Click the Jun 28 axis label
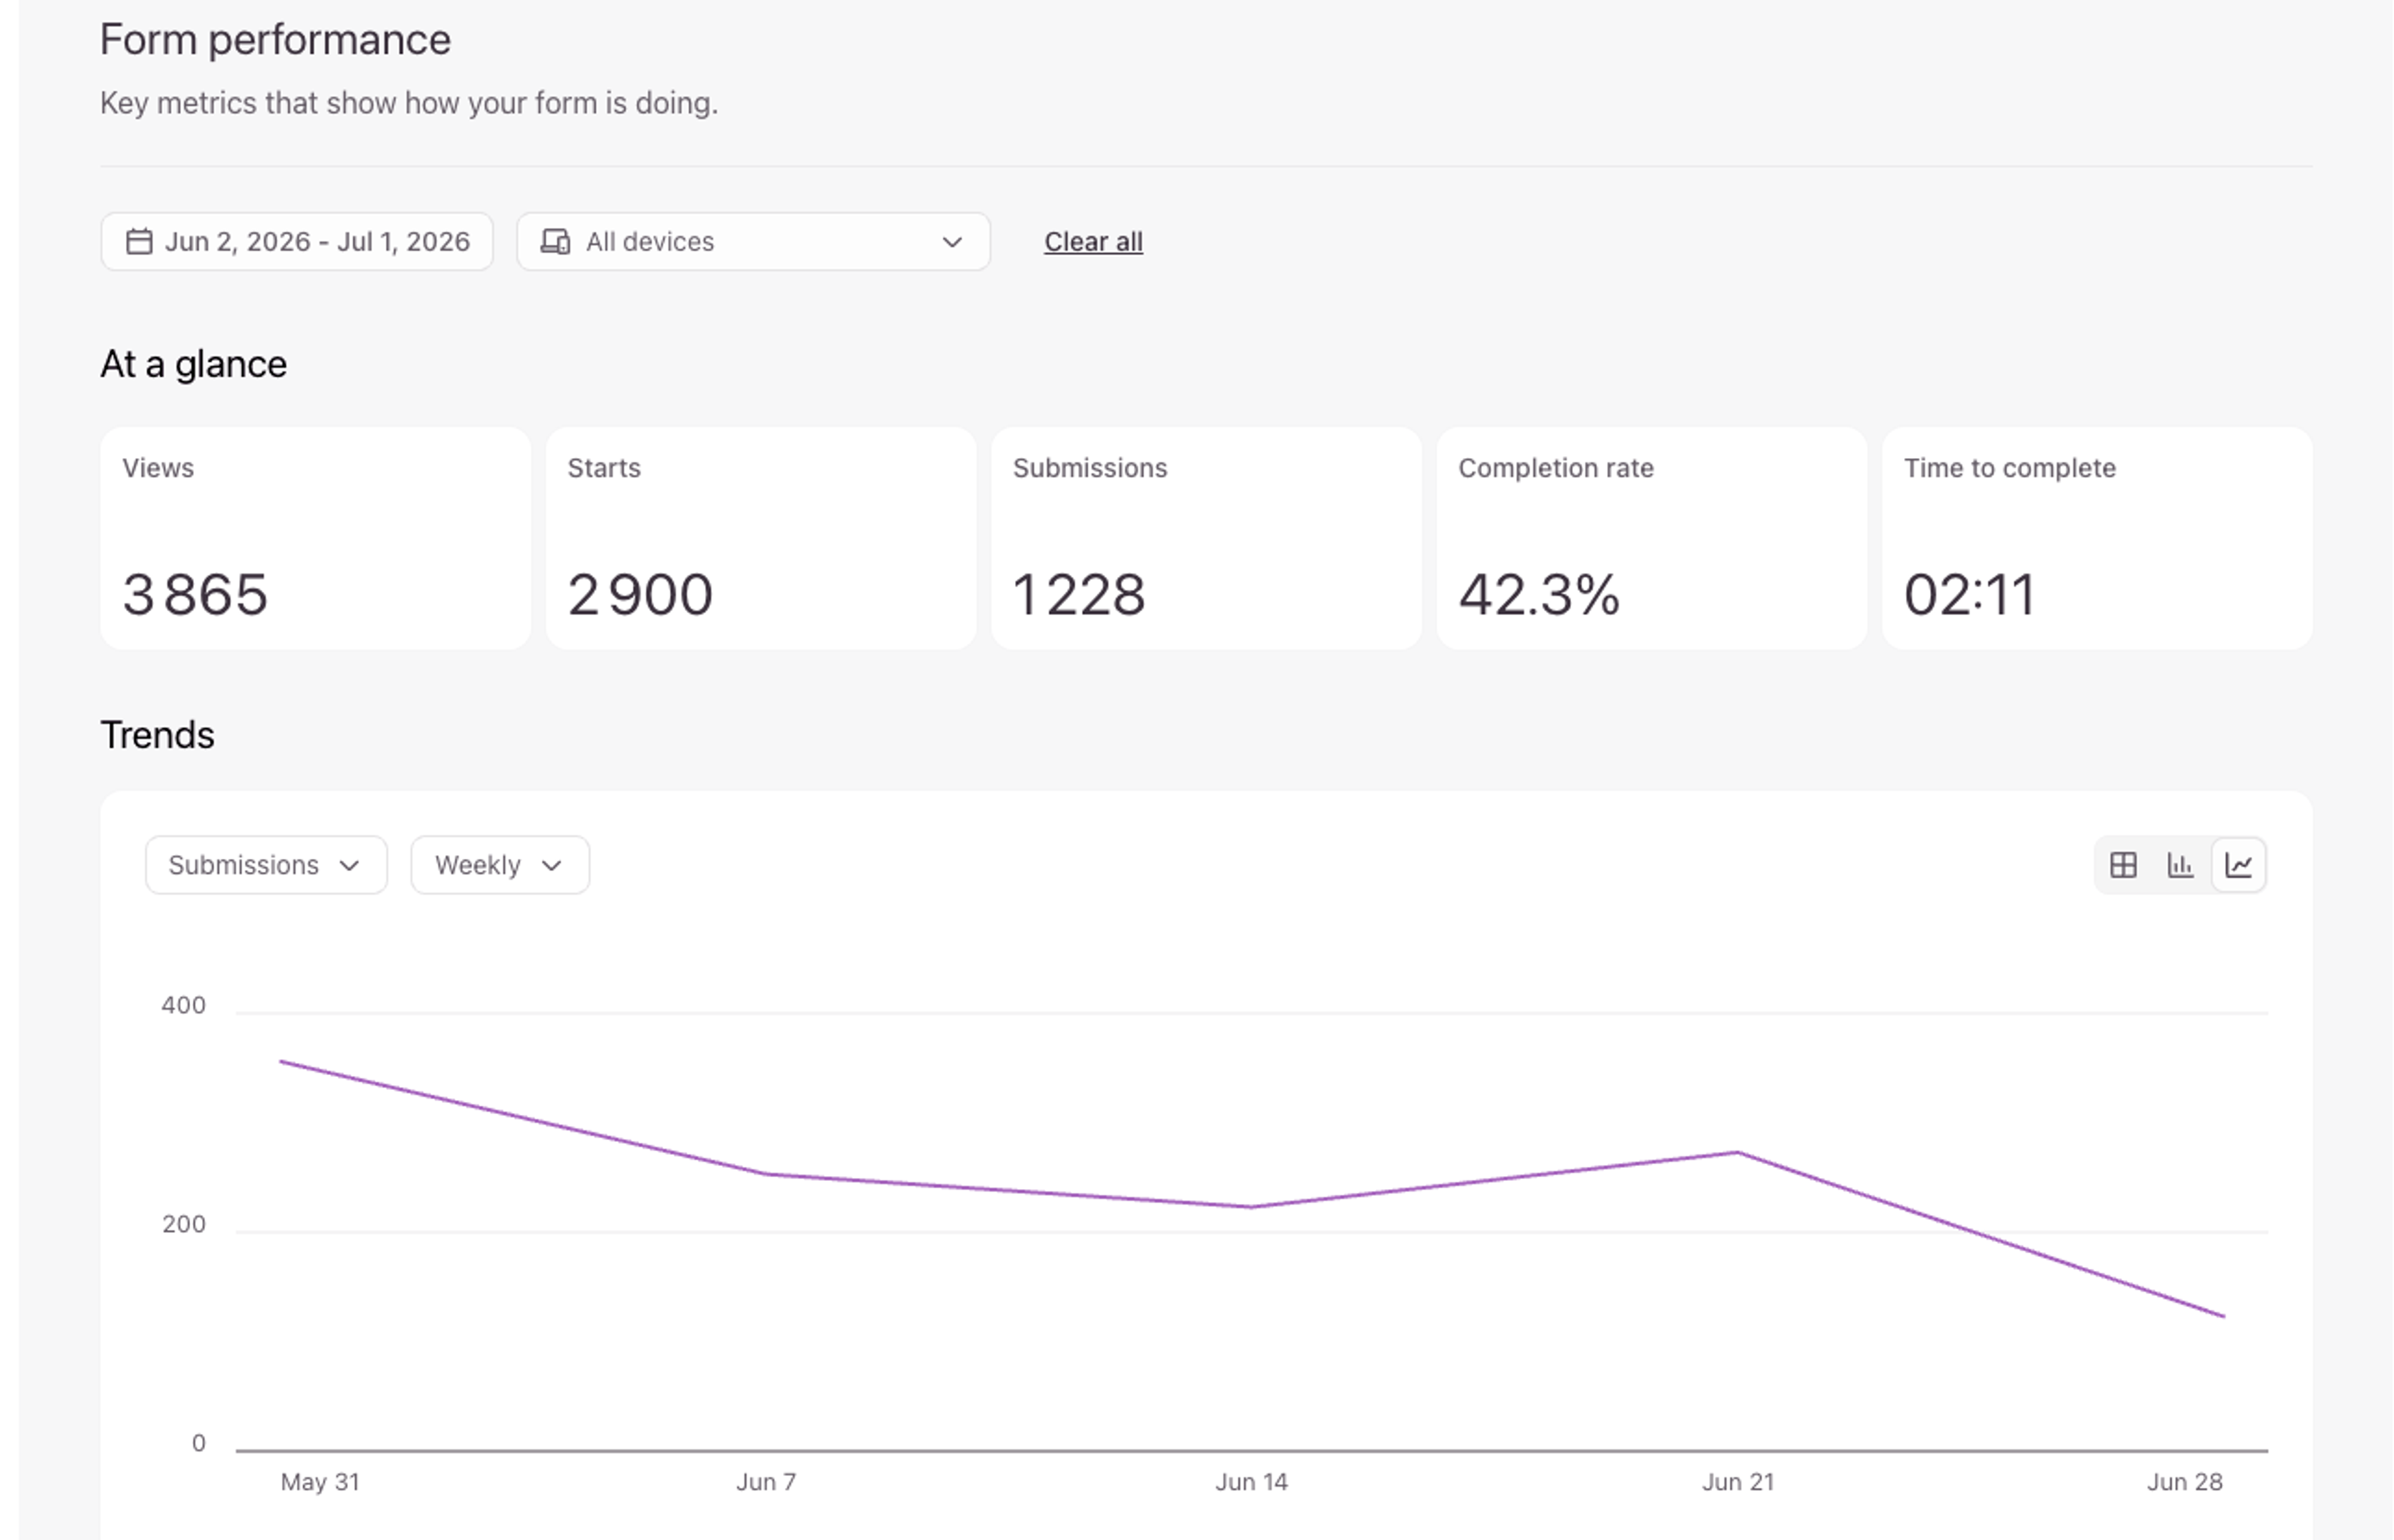This screenshot has width=2394, height=1540. pos(2185,1482)
